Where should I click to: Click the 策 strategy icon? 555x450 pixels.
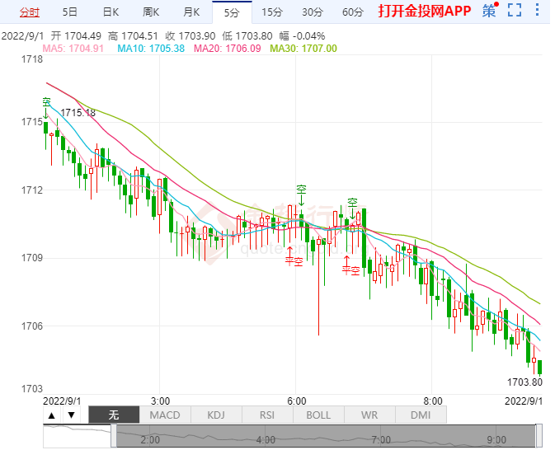pos(490,11)
